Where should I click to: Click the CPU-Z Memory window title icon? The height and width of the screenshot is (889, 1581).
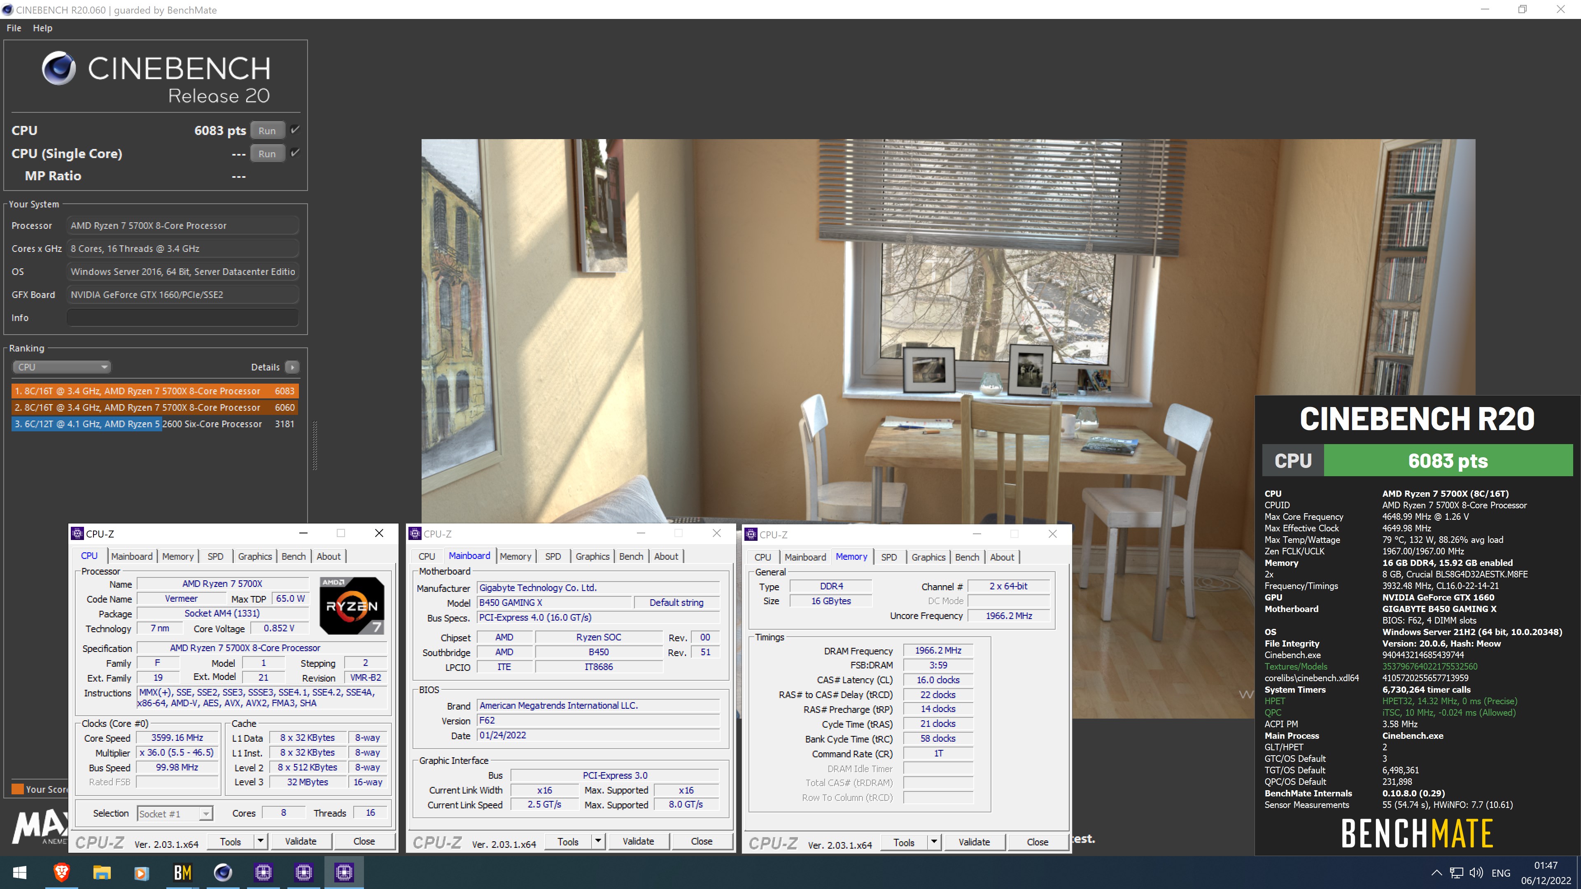click(x=751, y=534)
